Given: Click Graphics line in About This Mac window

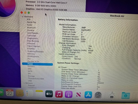Looking at the screenshot, I should (x=46, y=9).
